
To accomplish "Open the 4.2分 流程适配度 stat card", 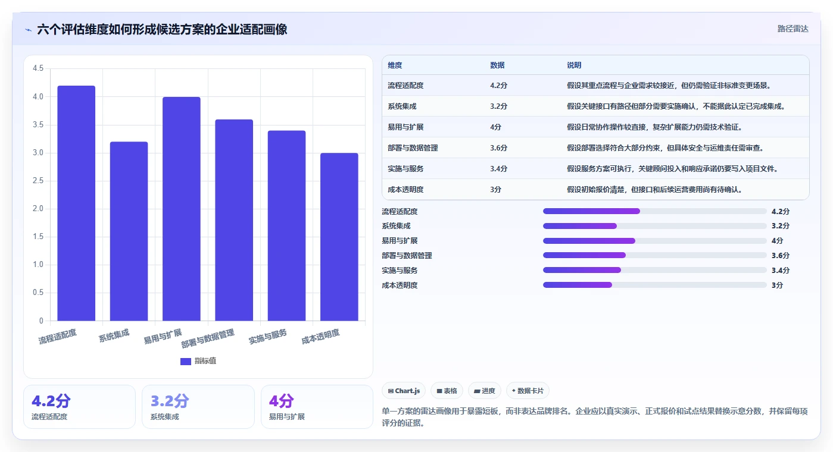I will coord(79,407).
